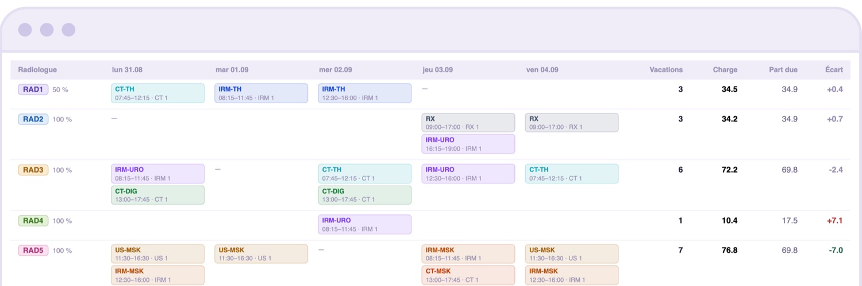Viewport: 862px width, 286px height.
Task: Select RAD5 US-MSK shift on ven 04.09
Action: tap(572, 254)
